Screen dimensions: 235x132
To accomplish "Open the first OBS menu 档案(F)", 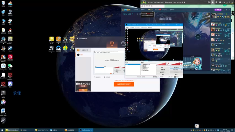I will [127, 27].
